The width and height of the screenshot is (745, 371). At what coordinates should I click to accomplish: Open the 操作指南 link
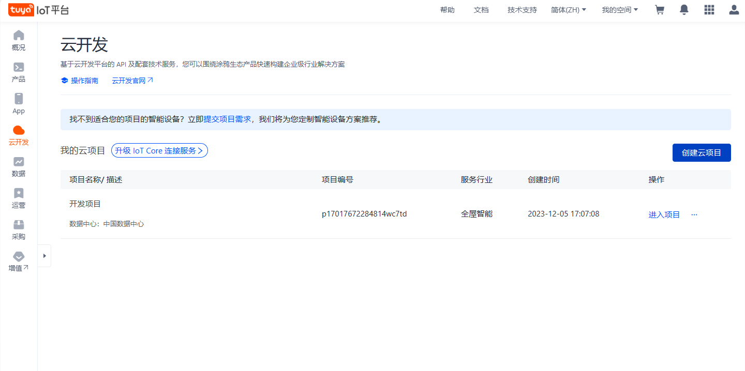click(x=84, y=81)
